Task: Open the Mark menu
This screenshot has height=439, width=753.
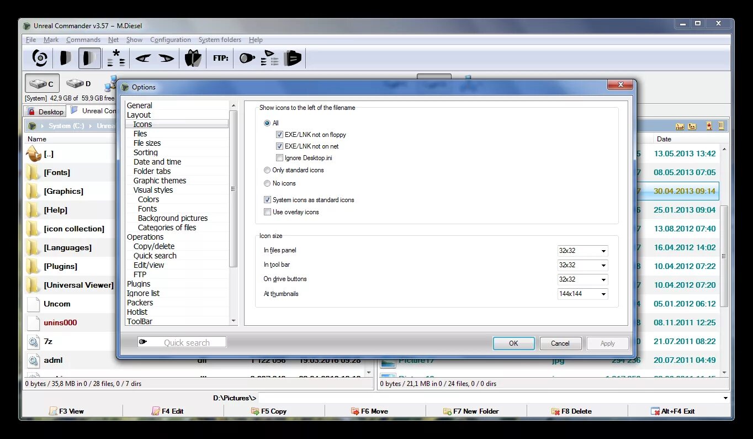Action: [x=51, y=40]
